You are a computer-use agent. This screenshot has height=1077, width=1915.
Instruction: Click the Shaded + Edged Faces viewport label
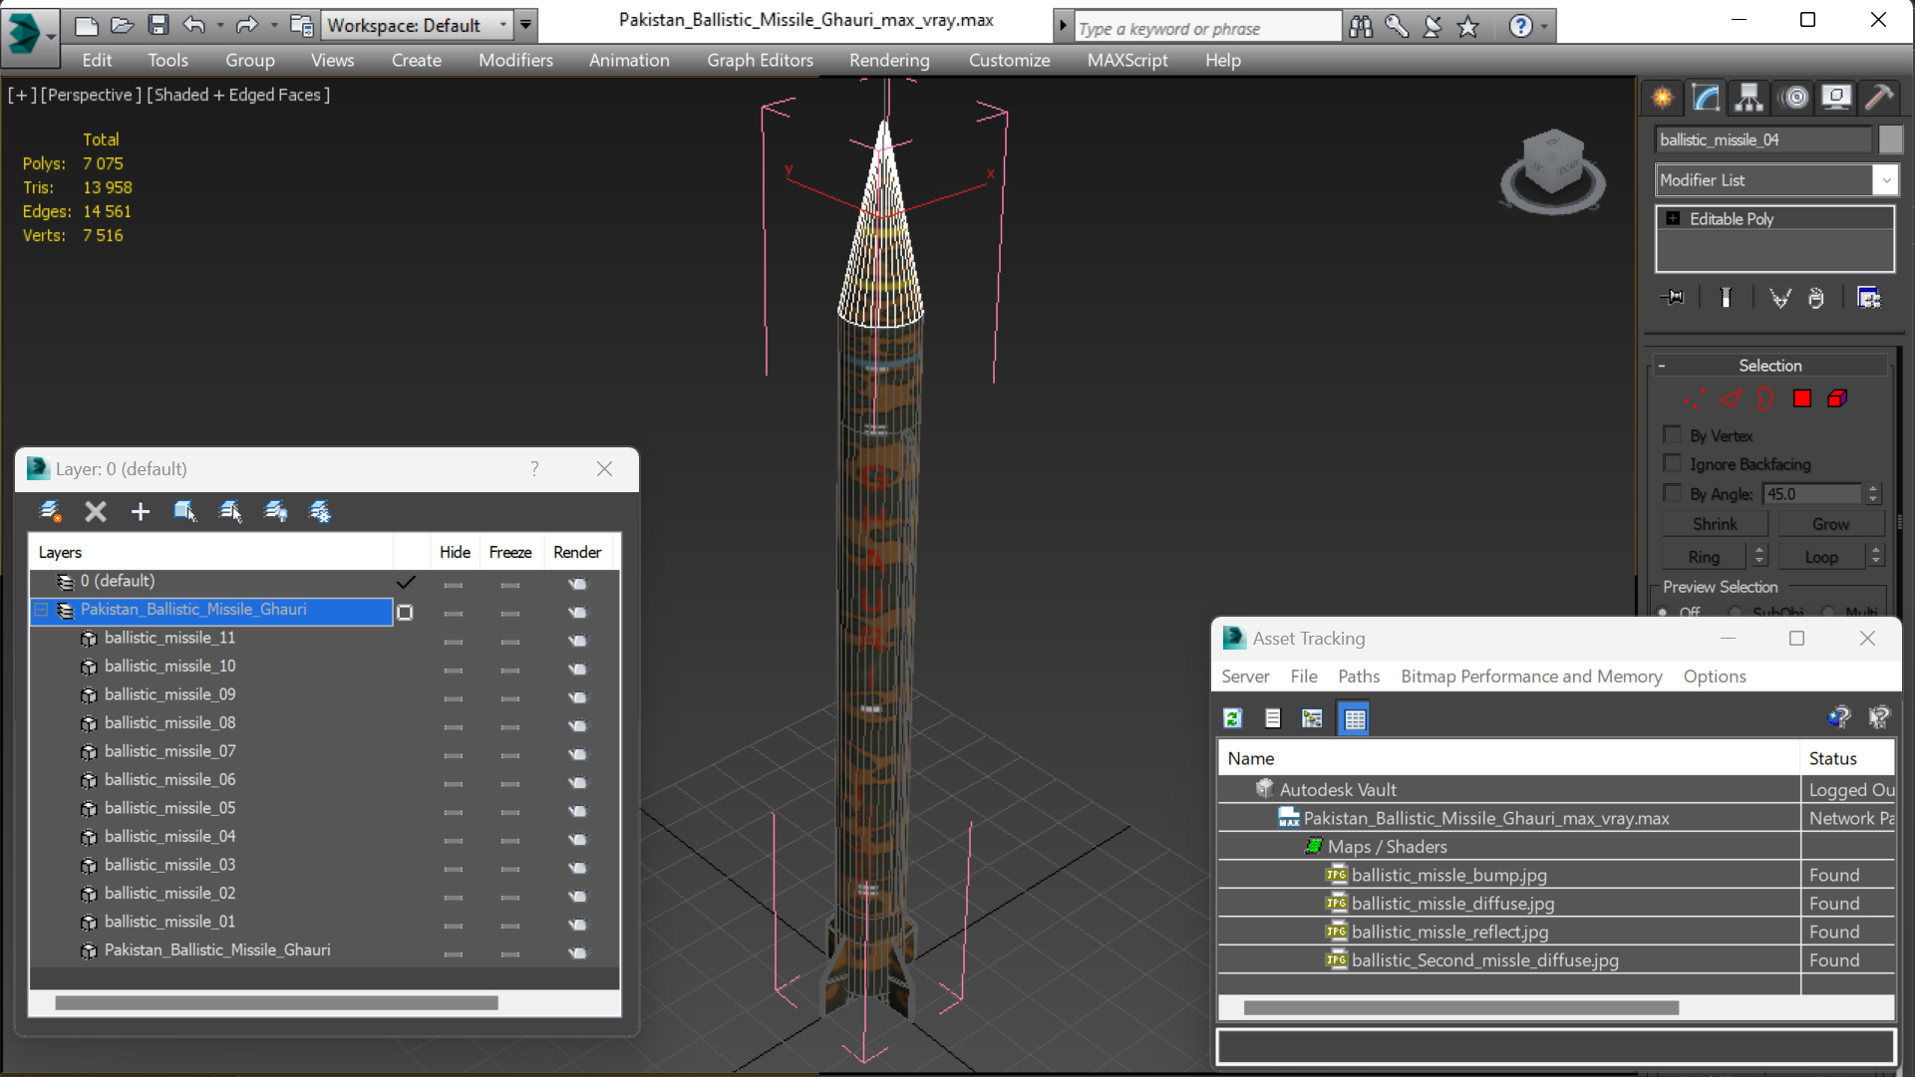pos(239,95)
